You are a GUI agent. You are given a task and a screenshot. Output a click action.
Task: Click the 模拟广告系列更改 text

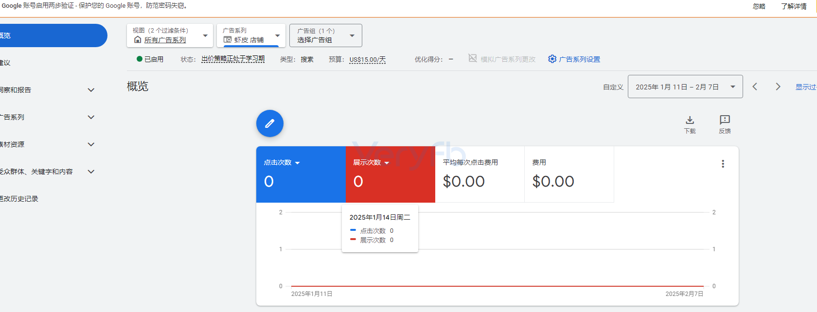508,59
